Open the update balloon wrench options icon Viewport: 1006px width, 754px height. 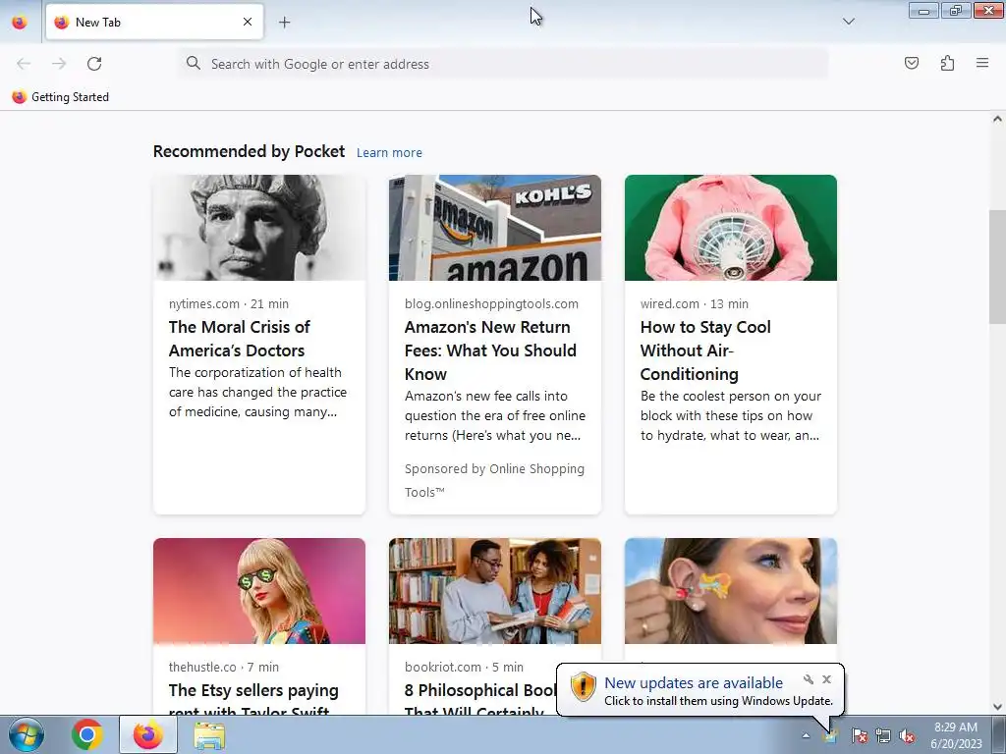click(x=809, y=679)
